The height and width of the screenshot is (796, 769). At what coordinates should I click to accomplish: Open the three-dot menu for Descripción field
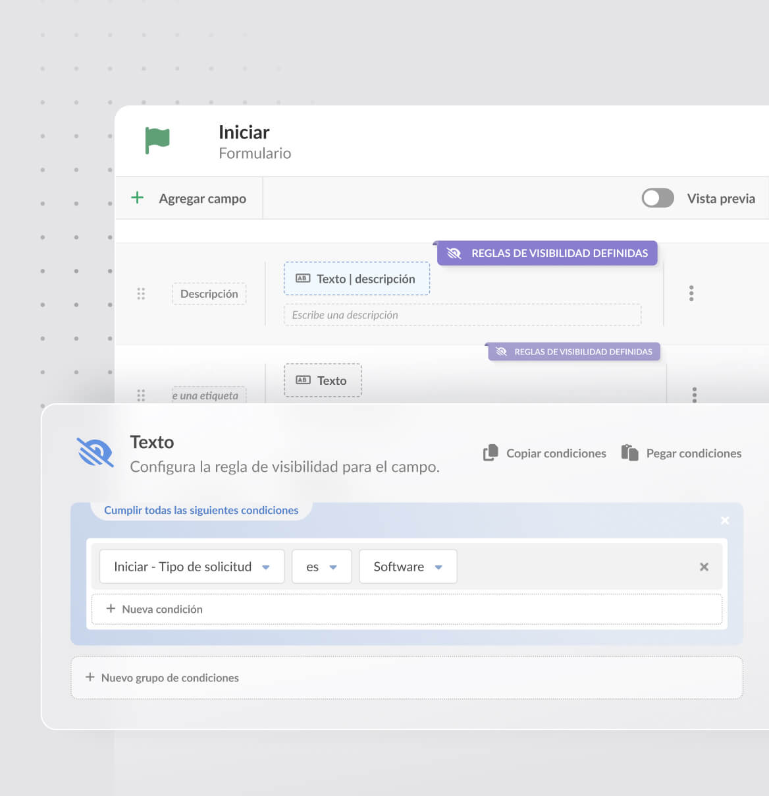[x=691, y=293]
